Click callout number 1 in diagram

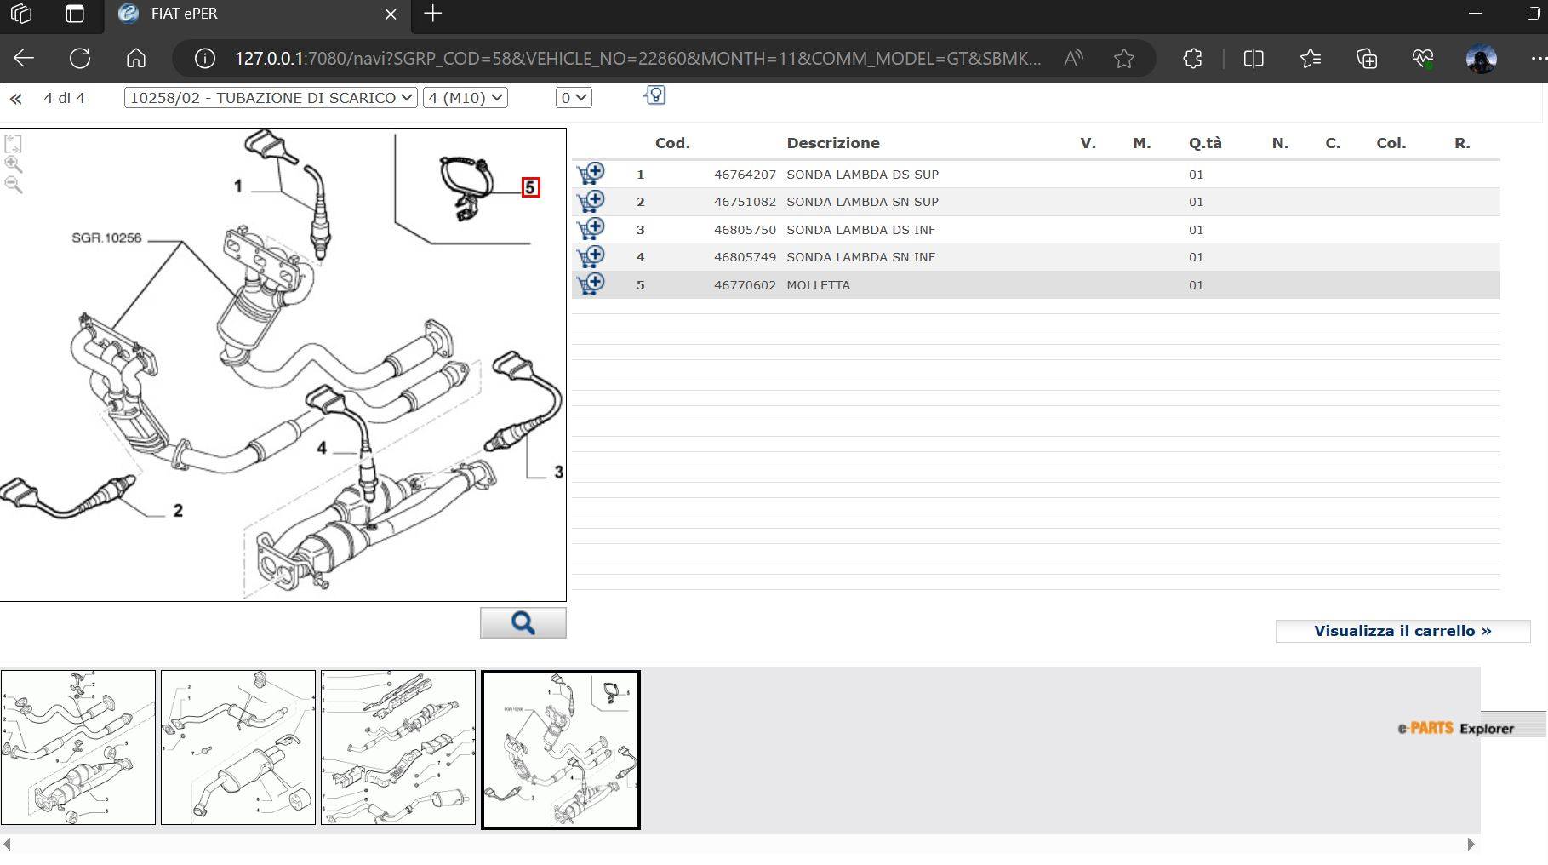(x=237, y=186)
